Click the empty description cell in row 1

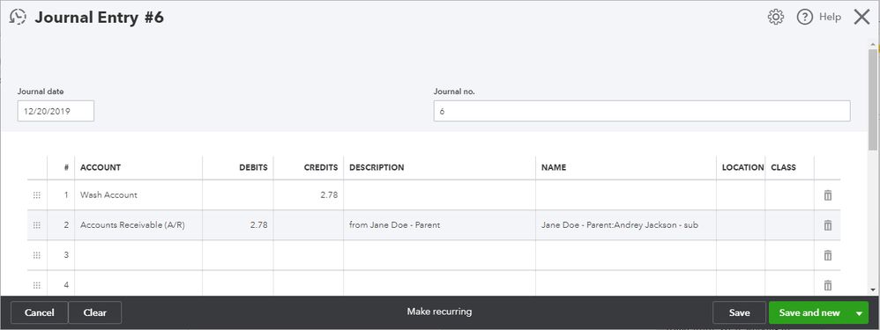[439, 195]
